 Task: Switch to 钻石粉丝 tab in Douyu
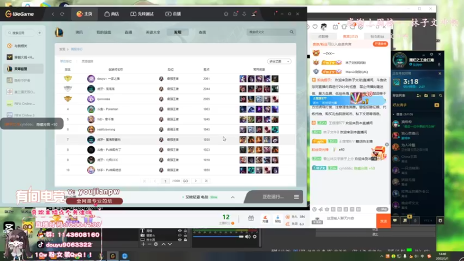(377, 37)
